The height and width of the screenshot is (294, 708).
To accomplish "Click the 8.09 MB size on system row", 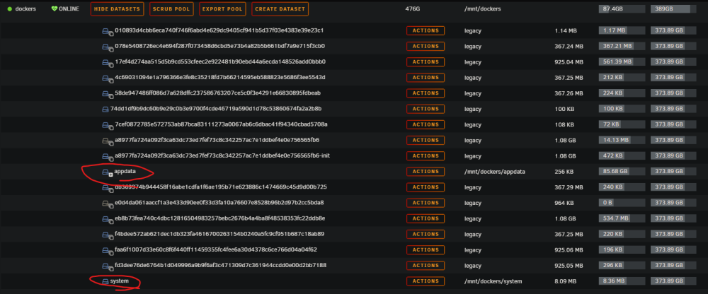I will (566, 281).
